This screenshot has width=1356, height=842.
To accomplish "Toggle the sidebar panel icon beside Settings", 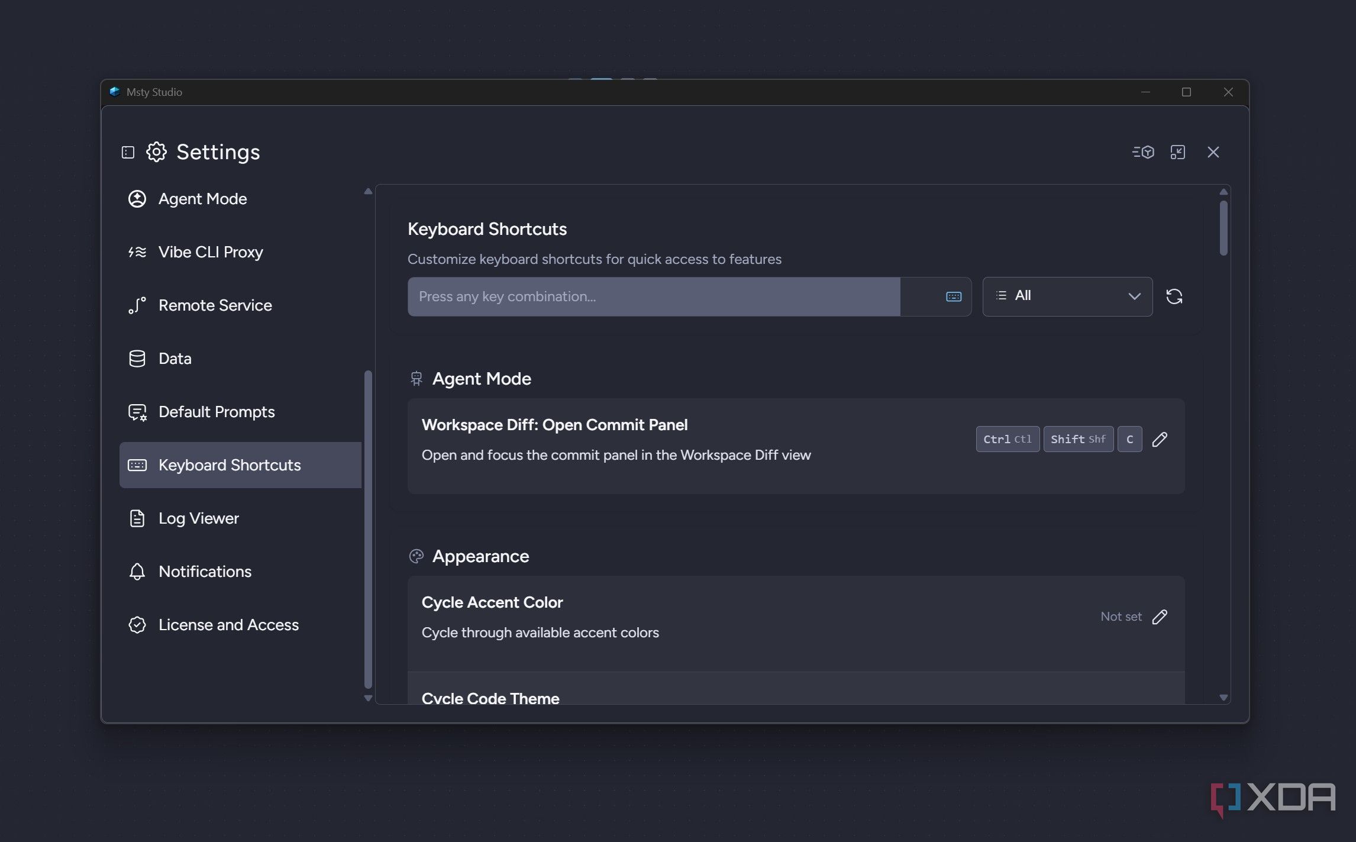I will pyautogui.click(x=128, y=153).
